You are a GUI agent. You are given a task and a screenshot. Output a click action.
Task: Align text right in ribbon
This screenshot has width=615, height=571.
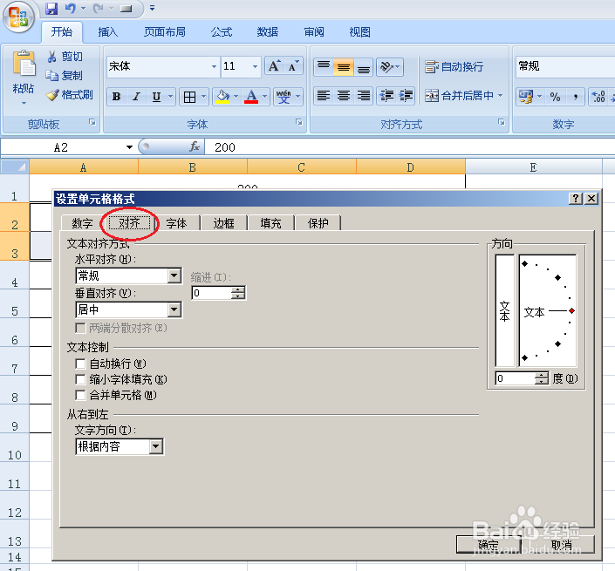tap(364, 96)
